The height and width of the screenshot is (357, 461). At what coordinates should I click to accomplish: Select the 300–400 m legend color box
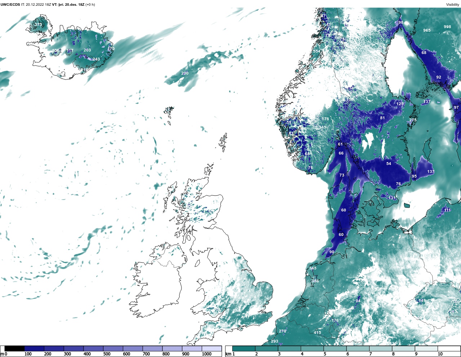click(x=73, y=348)
